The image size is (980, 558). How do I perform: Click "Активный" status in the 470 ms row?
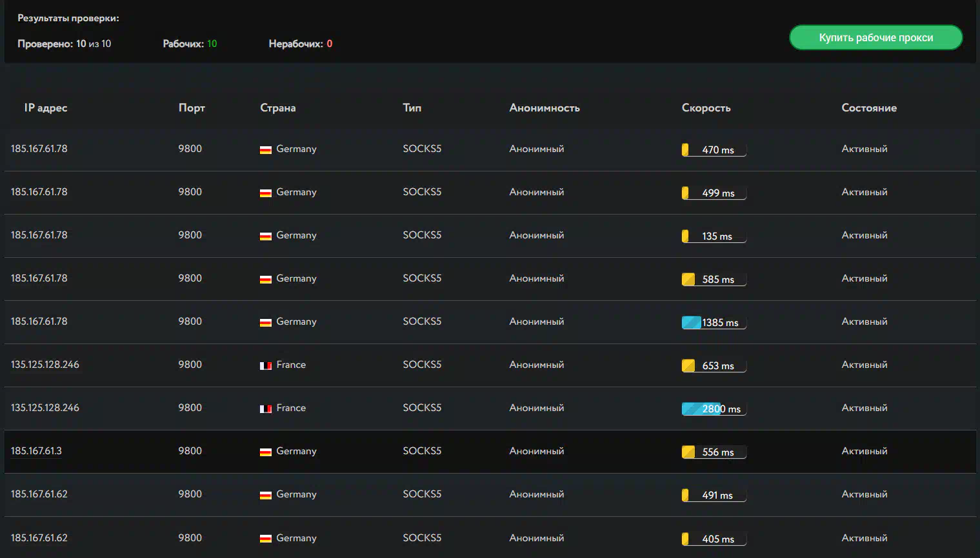pyautogui.click(x=865, y=149)
